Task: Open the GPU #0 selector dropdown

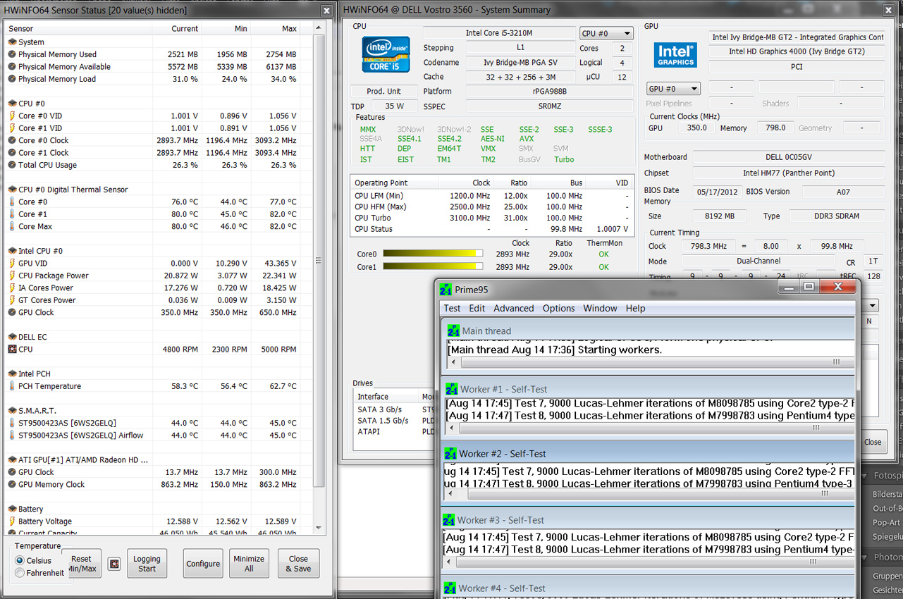Action: (x=673, y=89)
